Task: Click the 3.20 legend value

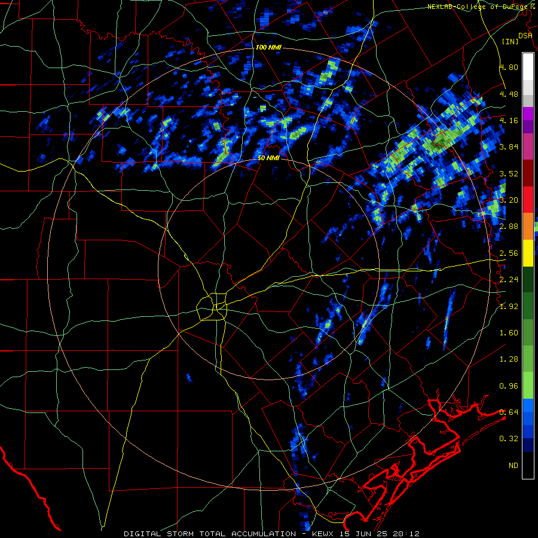Action: click(x=509, y=200)
